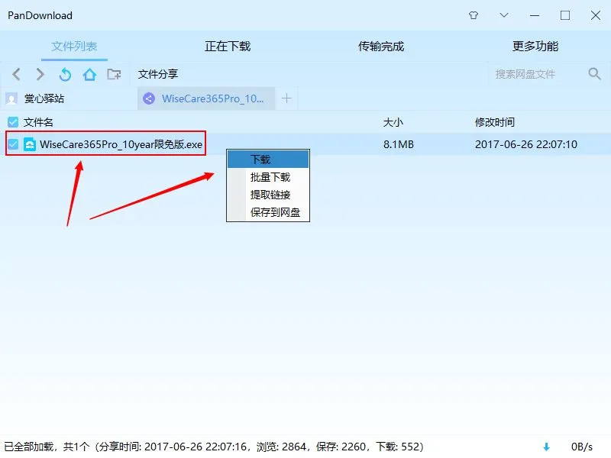Sort by 文件名 column header
Viewport: 611px width, 458px height.
[x=38, y=122]
